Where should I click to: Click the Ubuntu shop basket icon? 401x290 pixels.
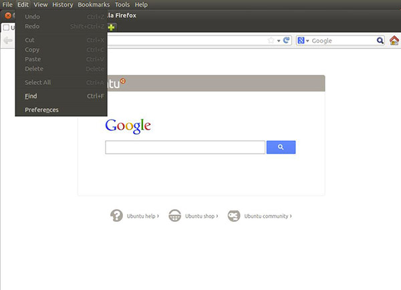coord(175,216)
